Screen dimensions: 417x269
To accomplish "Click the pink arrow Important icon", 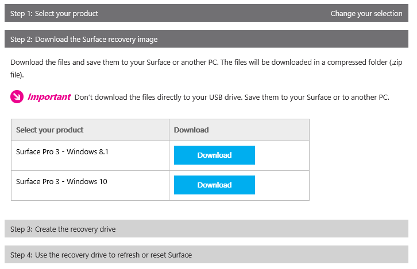I will (17, 98).
